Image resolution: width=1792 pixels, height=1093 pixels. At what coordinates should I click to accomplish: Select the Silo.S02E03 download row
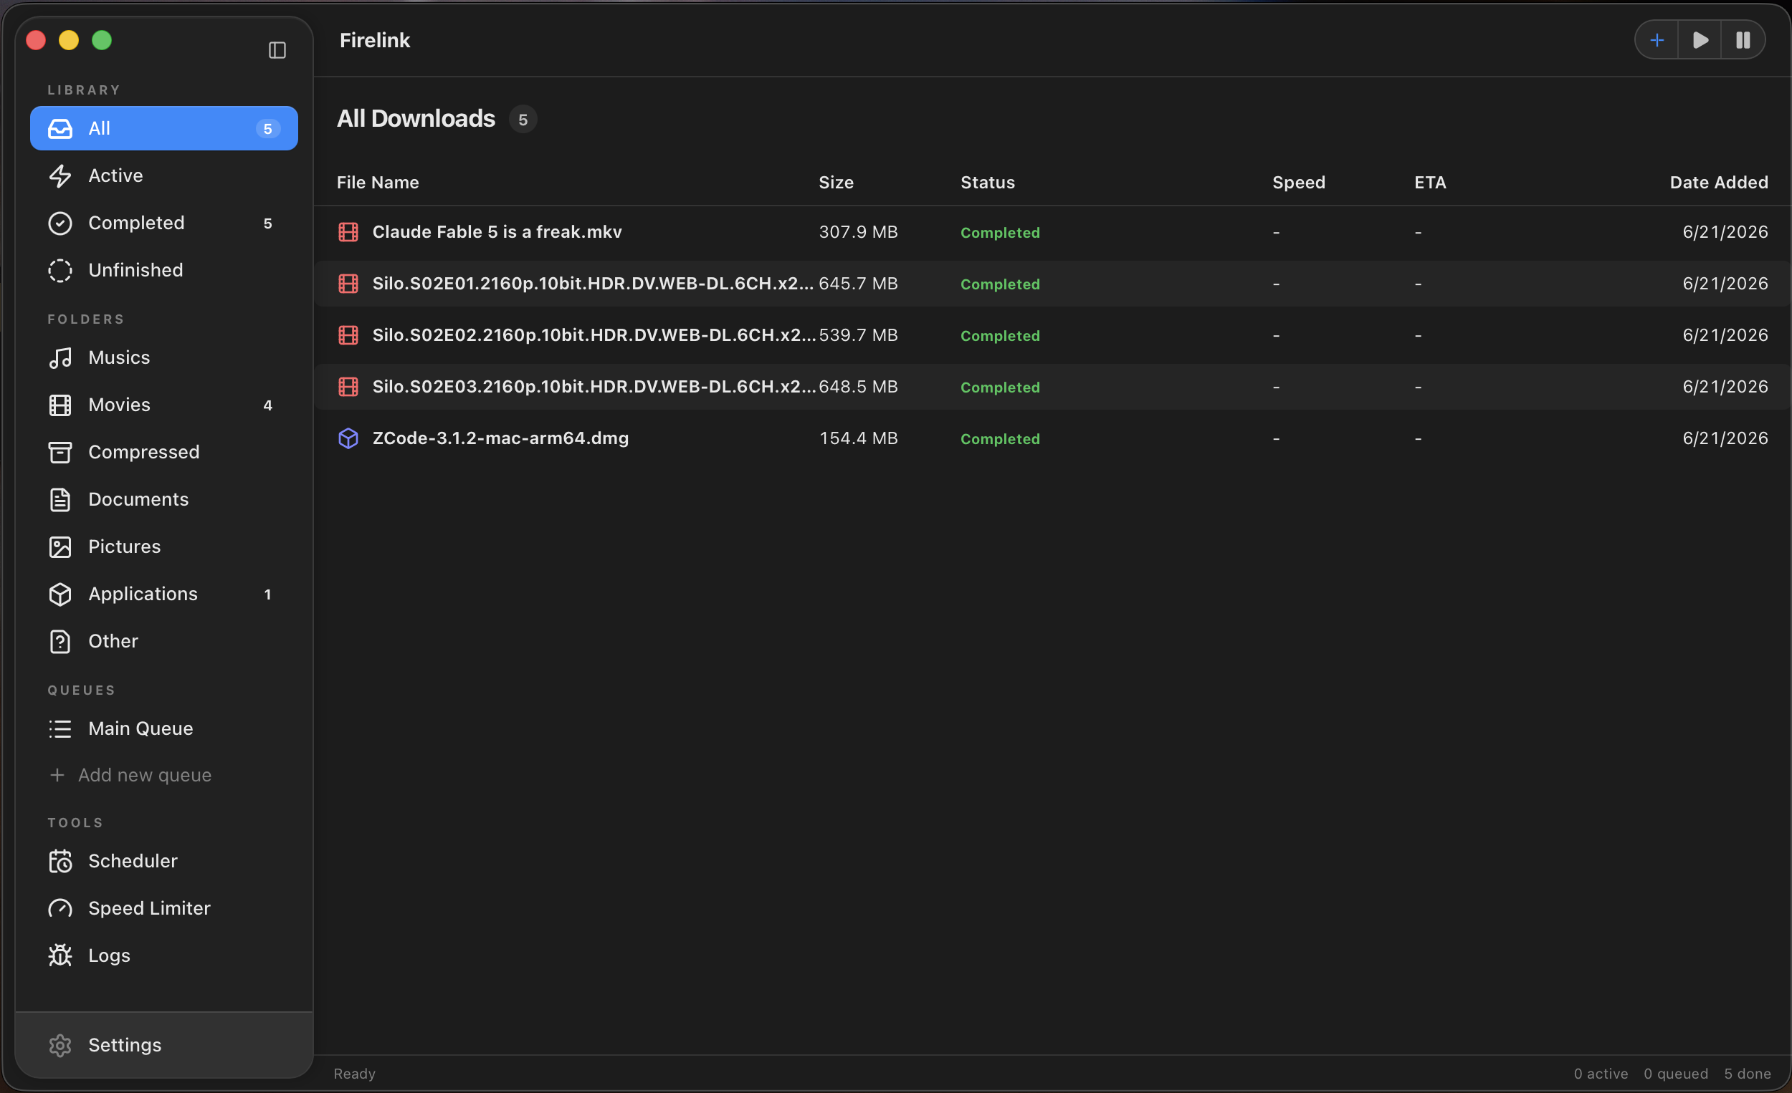pos(1052,387)
